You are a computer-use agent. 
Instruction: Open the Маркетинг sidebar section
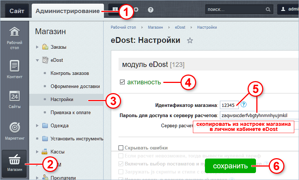pos(15,131)
